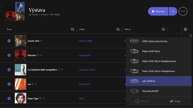The image size is (193, 108).
Task: Play the Cousin John track
Action: [x=9, y=41]
